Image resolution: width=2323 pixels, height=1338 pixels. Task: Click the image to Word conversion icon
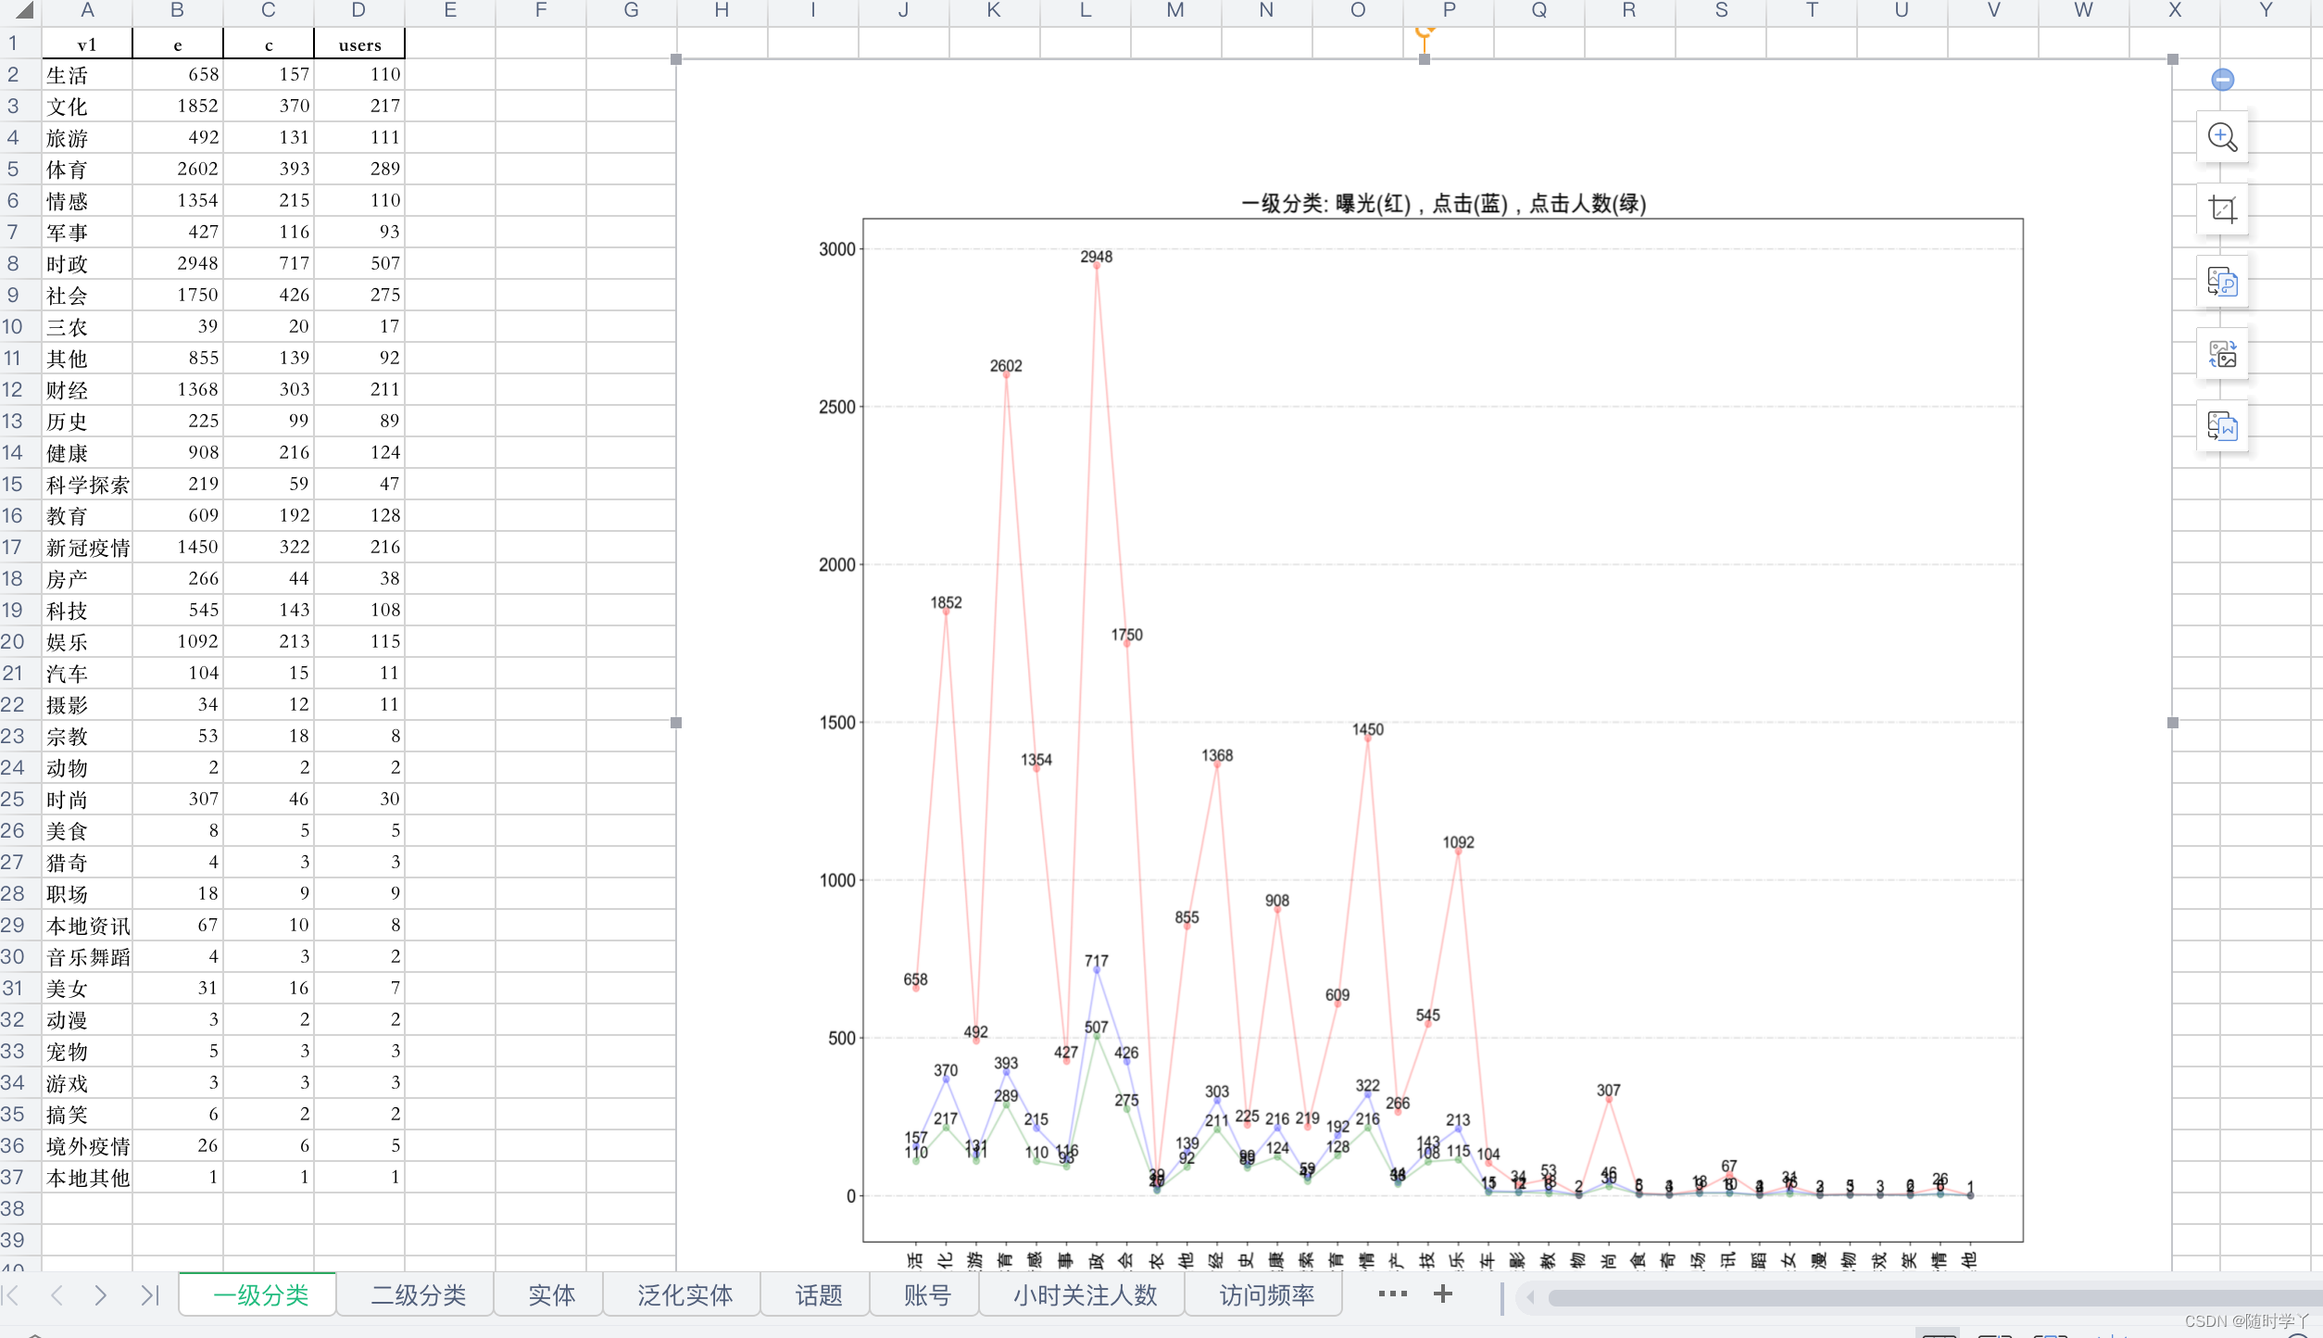coord(2222,426)
